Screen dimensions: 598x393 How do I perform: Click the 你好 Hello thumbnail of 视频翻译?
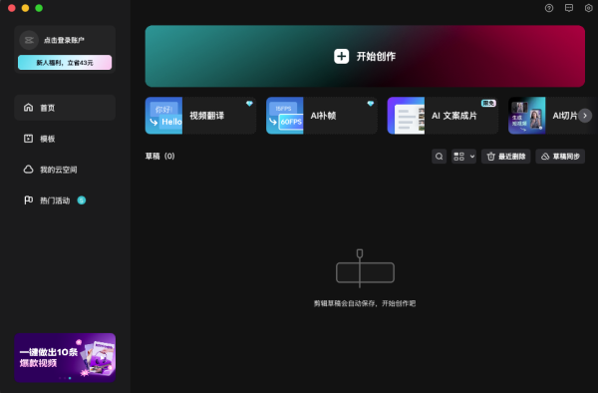[163, 116]
